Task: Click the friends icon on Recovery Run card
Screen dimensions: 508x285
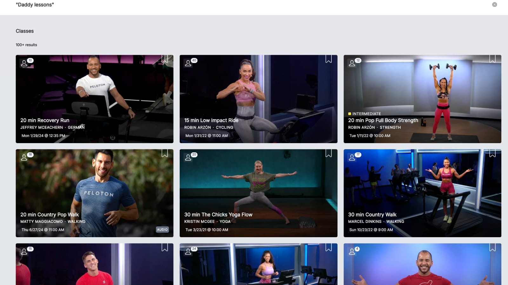Action: click(x=24, y=63)
